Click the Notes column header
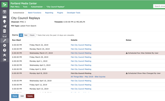The image size is (165, 101). (x=129, y=40)
